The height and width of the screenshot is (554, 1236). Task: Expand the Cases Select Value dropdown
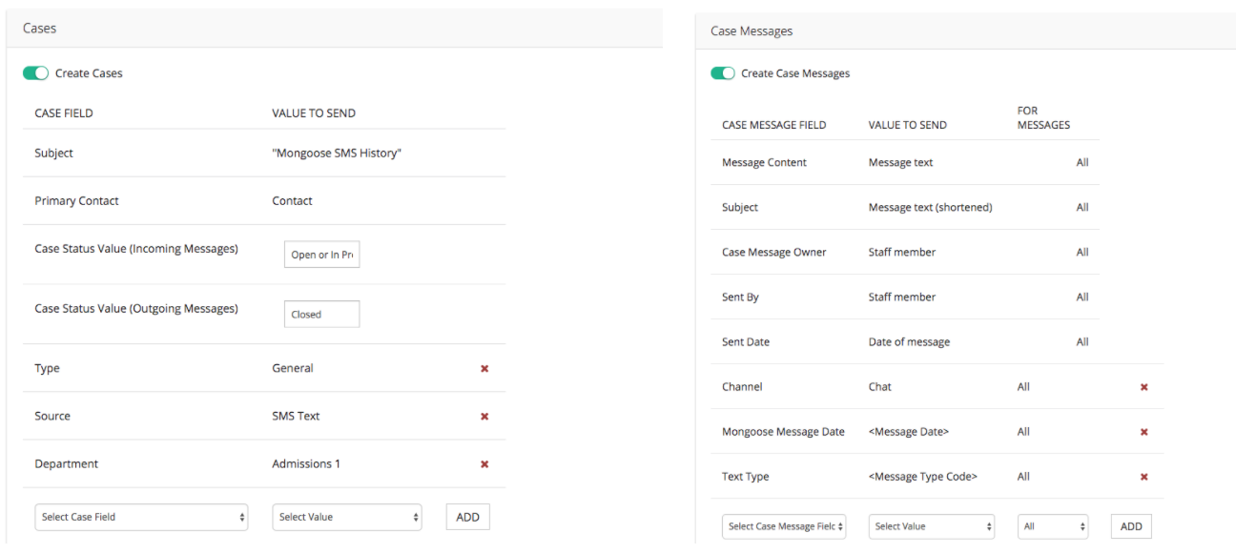(346, 517)
